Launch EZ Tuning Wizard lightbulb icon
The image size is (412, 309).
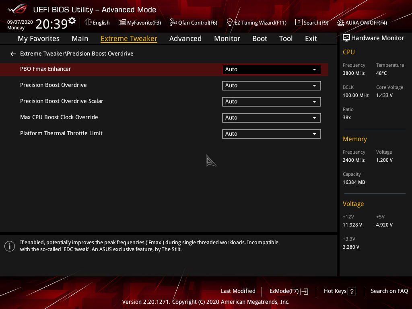230,23
